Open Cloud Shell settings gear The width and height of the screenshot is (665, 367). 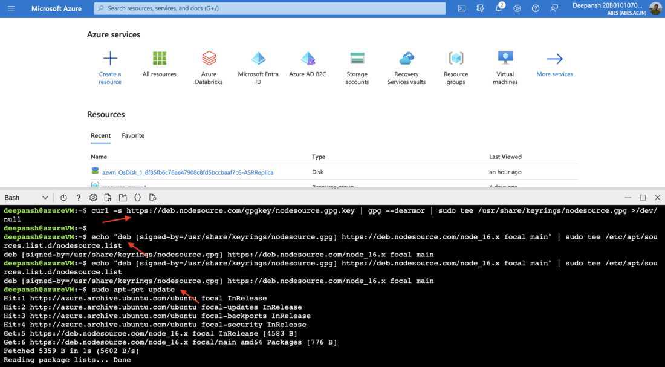click(93, 198)
